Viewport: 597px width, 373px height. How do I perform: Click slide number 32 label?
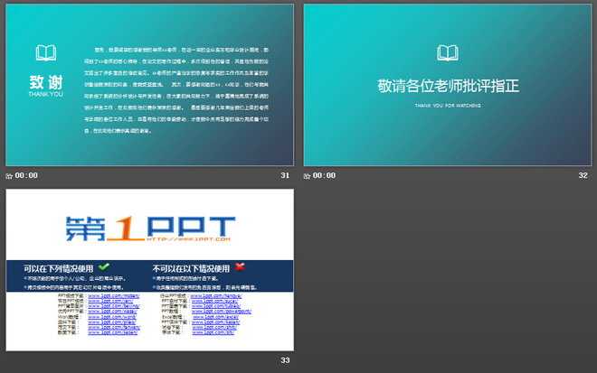583,175
